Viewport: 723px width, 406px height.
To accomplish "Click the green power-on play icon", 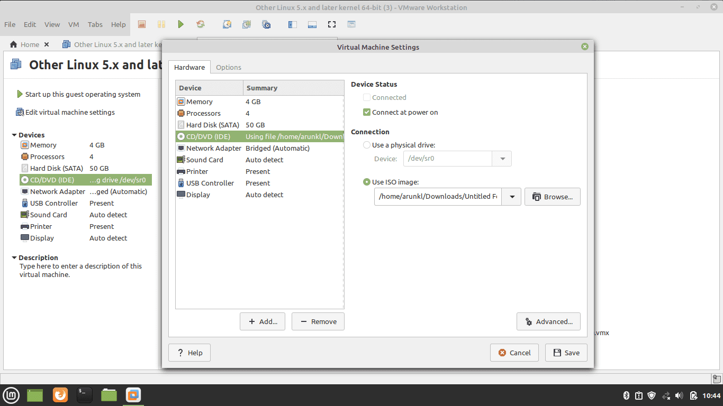I will [181, 24].
